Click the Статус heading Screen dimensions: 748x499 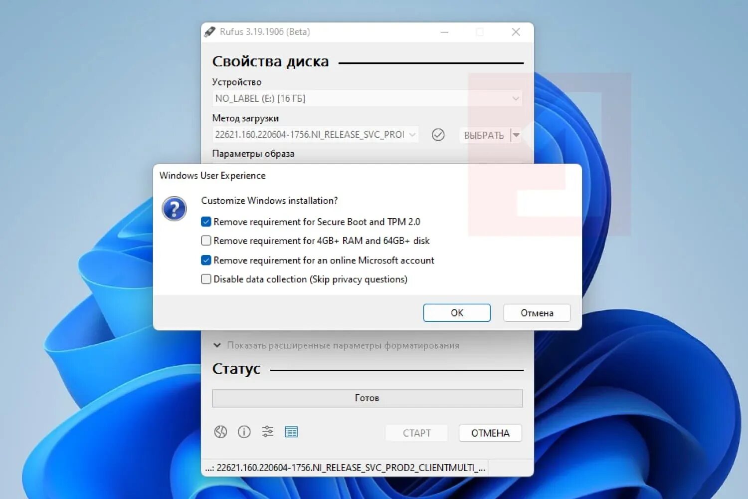click(236, 369)
